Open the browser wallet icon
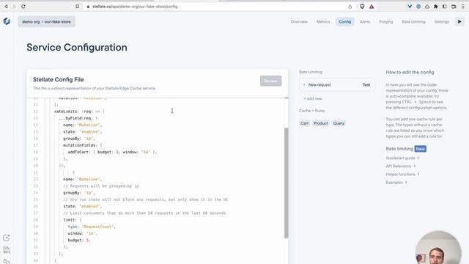 pyautogui.click(x=454, y=7)
